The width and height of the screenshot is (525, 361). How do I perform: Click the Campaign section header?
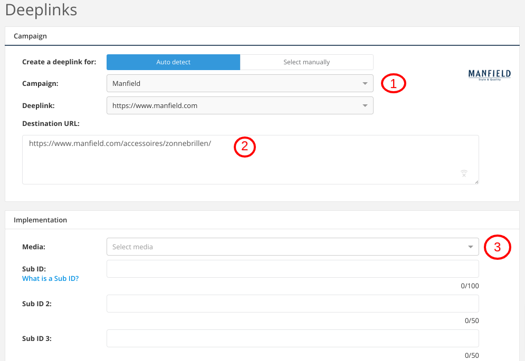31,36
